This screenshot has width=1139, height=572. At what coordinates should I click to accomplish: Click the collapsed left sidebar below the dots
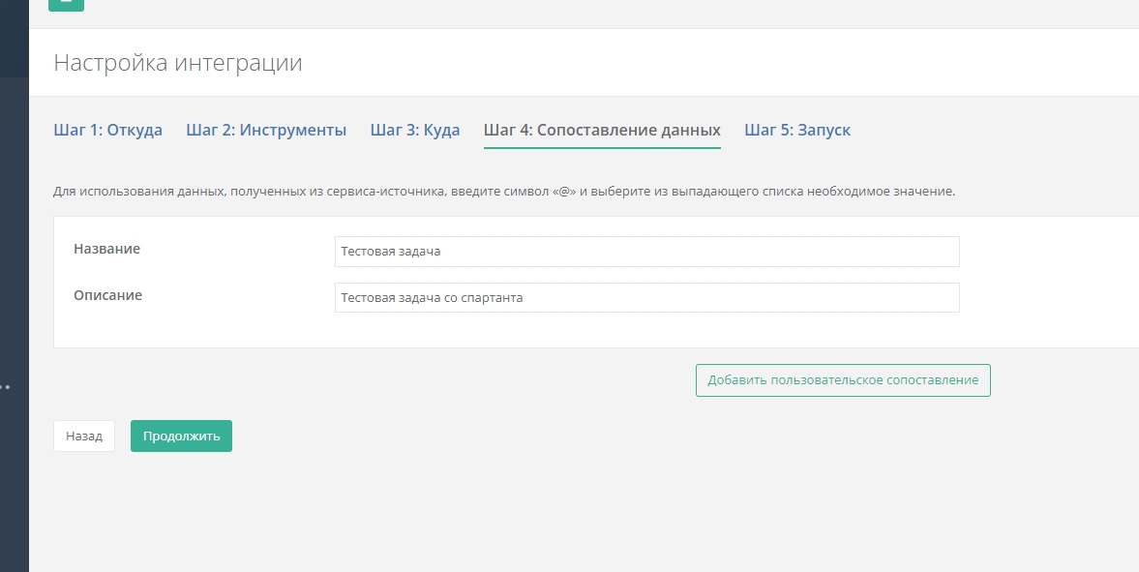click(14, 484)
